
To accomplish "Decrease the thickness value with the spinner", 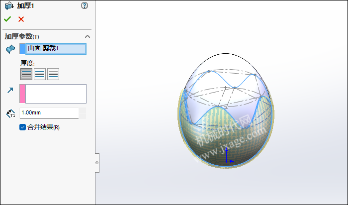I will pyautogui.click(x=83, y=116).
